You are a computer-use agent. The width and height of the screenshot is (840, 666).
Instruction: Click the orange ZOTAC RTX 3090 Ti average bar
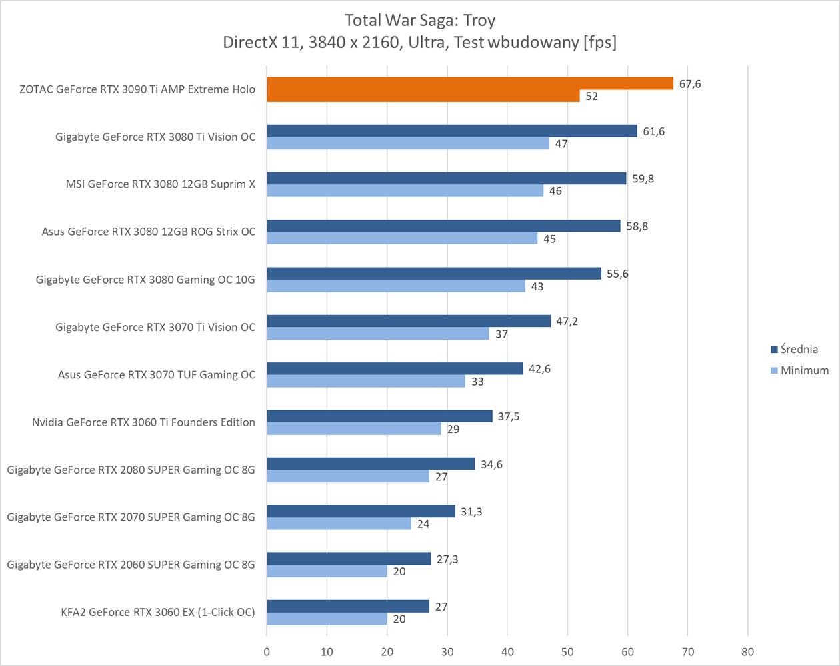[x=469, y=83]
